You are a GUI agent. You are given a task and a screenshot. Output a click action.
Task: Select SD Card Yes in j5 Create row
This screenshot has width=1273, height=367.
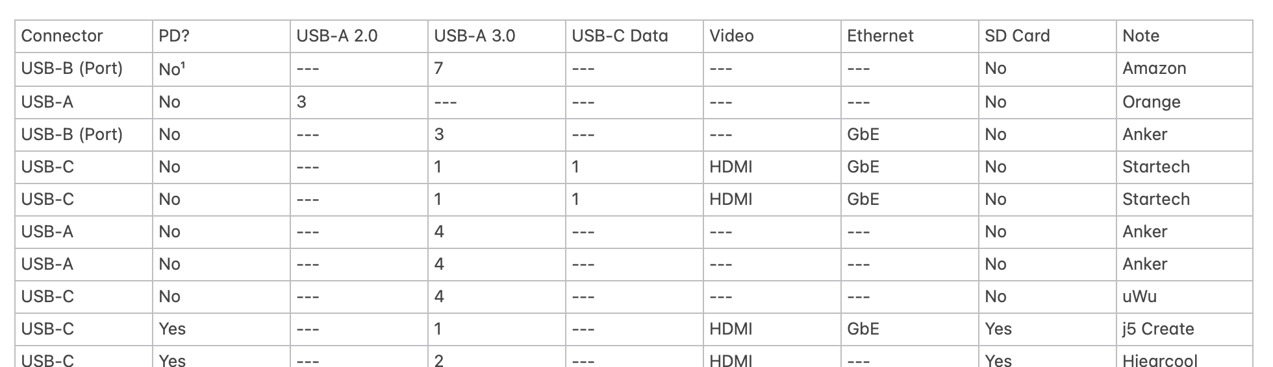pyautogui.click(x=998, y=329)
